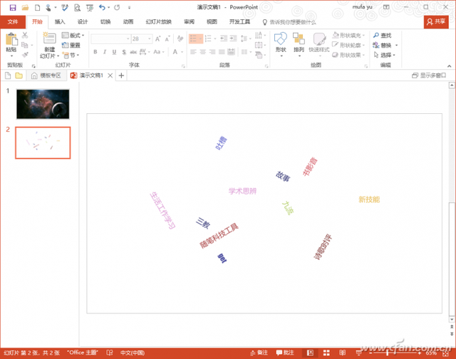
Task: Switch to the Design ribbon tab
Action: [83, 22]
